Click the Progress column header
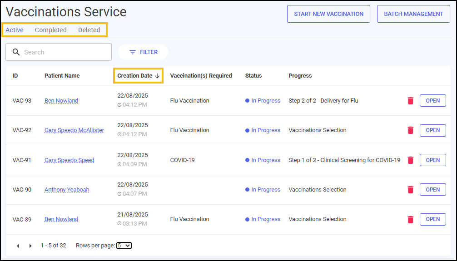The image size is (457, 261). (x=300, y=76)
